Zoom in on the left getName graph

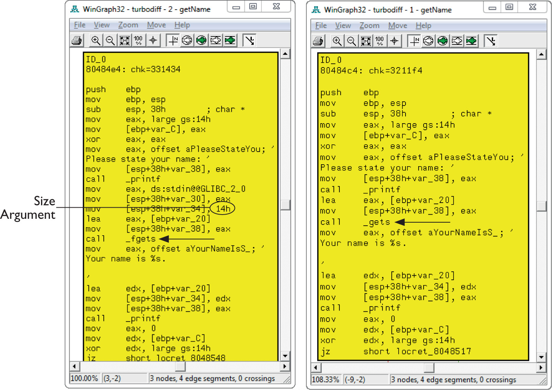tap(96, 40)
